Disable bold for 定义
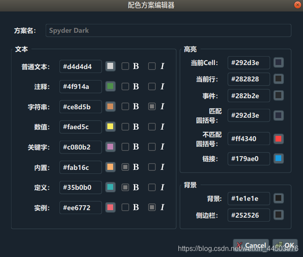Image resolution: width=303 pixels, height=257 pixels. point(125,187)
